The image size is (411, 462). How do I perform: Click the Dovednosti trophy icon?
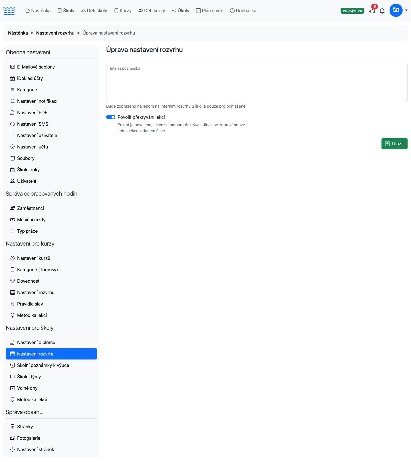(x=13, y=281)
